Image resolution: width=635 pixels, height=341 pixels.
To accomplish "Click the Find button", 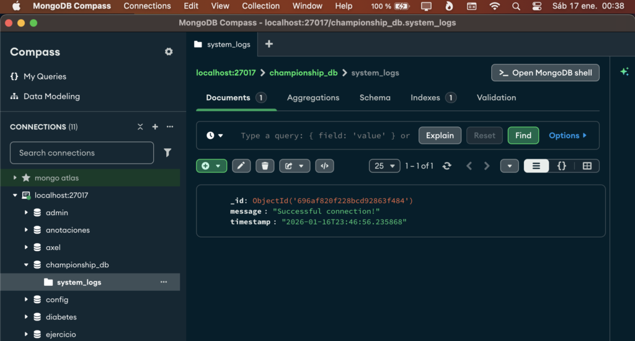I will tap(523, 136).
